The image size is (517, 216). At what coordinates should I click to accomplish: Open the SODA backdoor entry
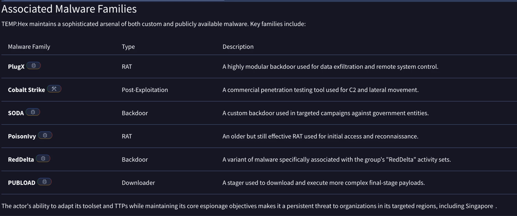(x=16, y=113)
